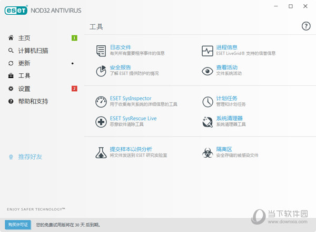Click the trial expiry message in status bar
The height and width of the screenshot is (232, 316).
tap(68, 225)
